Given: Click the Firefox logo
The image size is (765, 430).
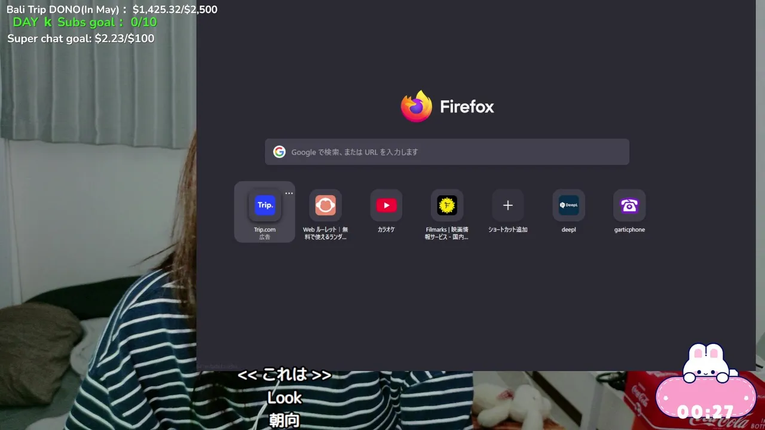Looking at the screenshot, I should [x=417, y=106].
